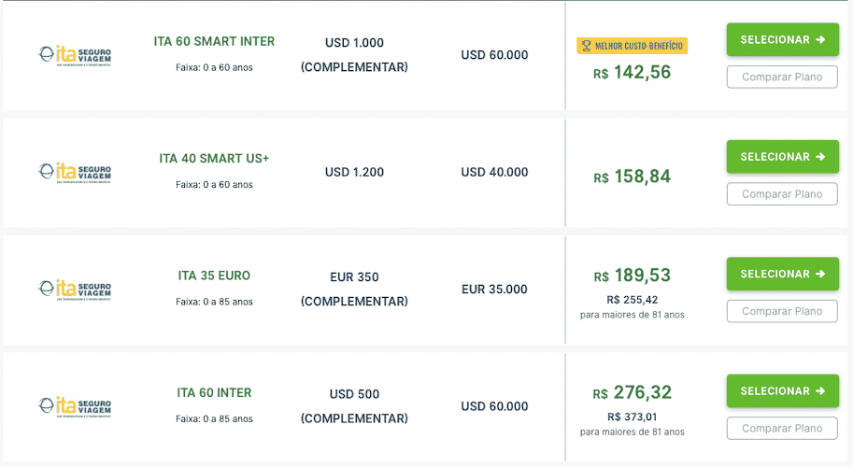This screenshot has height=467, width=853.
Task: Compare the ITA 35 EURO plan
Action: pos(782,312)
